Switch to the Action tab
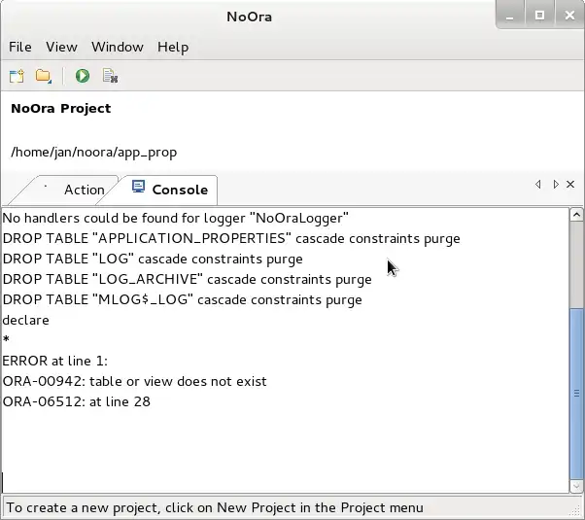This screenshot has width=585, height=520. (84, 190)
